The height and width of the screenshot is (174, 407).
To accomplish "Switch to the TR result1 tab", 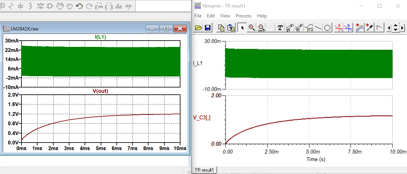I will point(204,170).
